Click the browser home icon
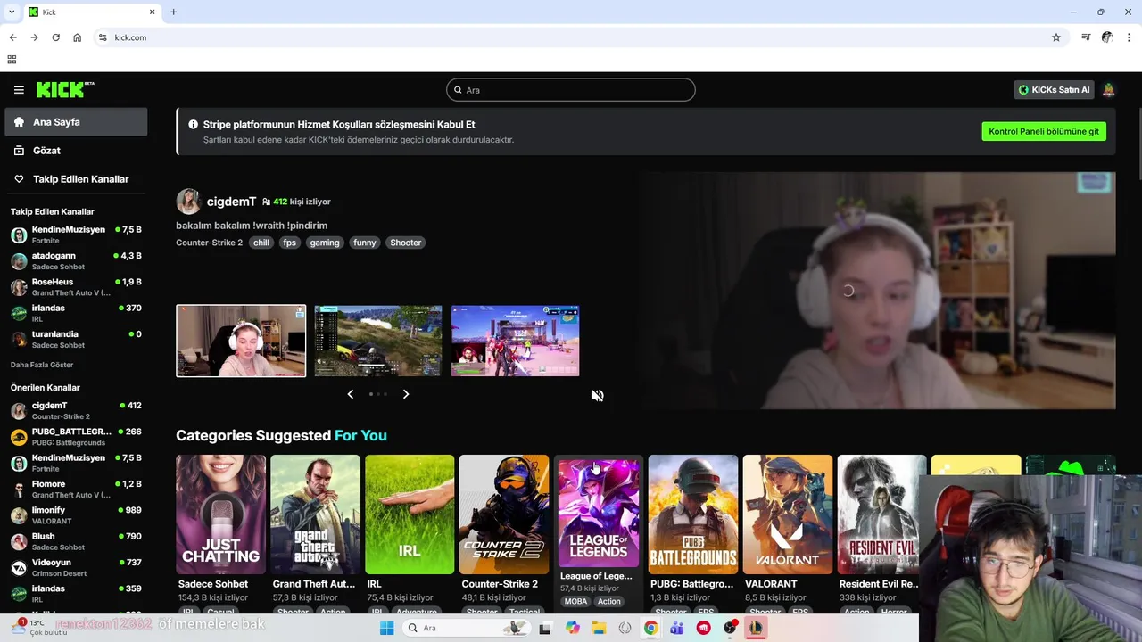The height and width of the screenshot is (642, 1142). coord(78,37)
